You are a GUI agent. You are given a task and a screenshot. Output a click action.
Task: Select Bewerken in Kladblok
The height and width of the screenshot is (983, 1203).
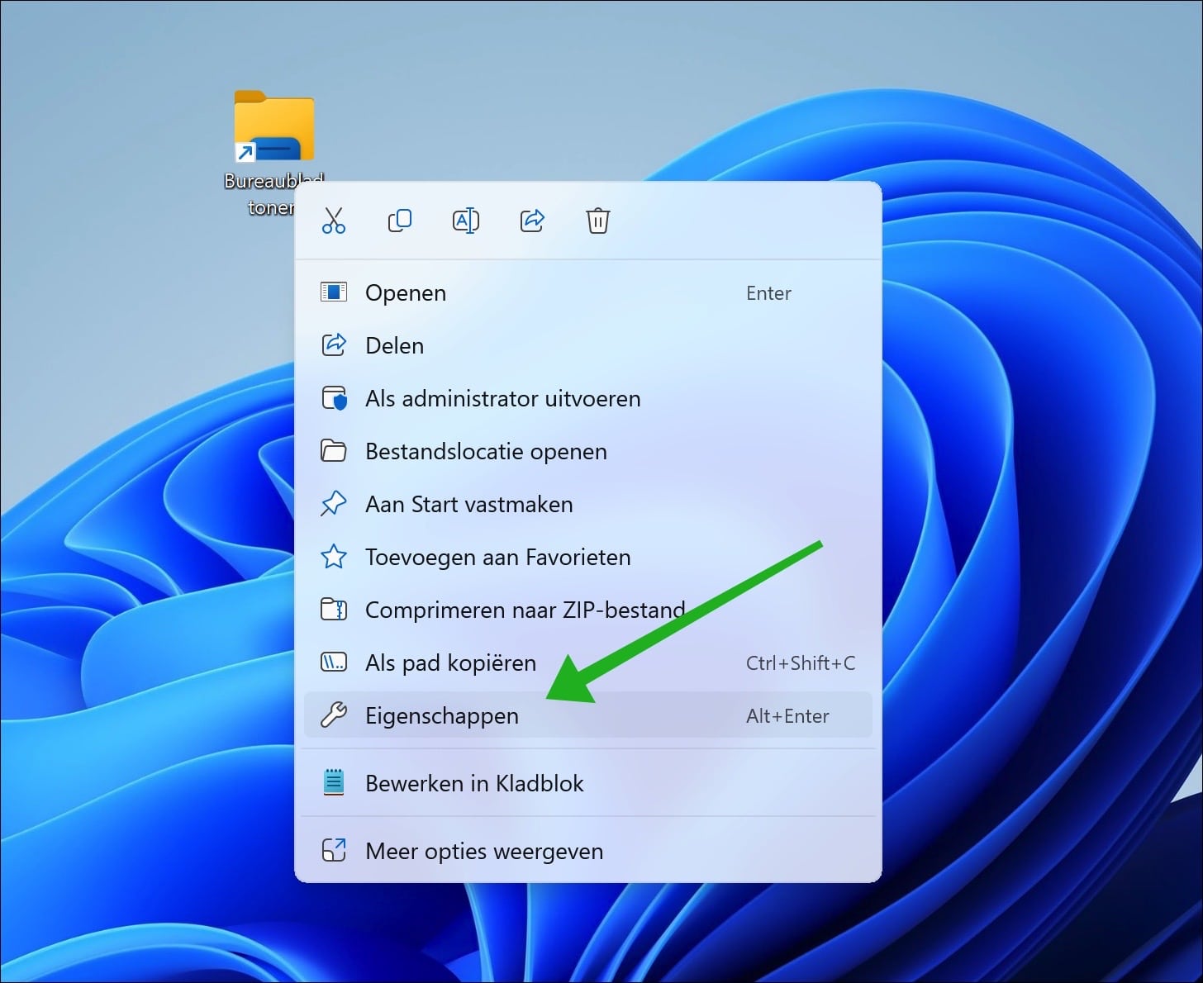tap(474, 783)
